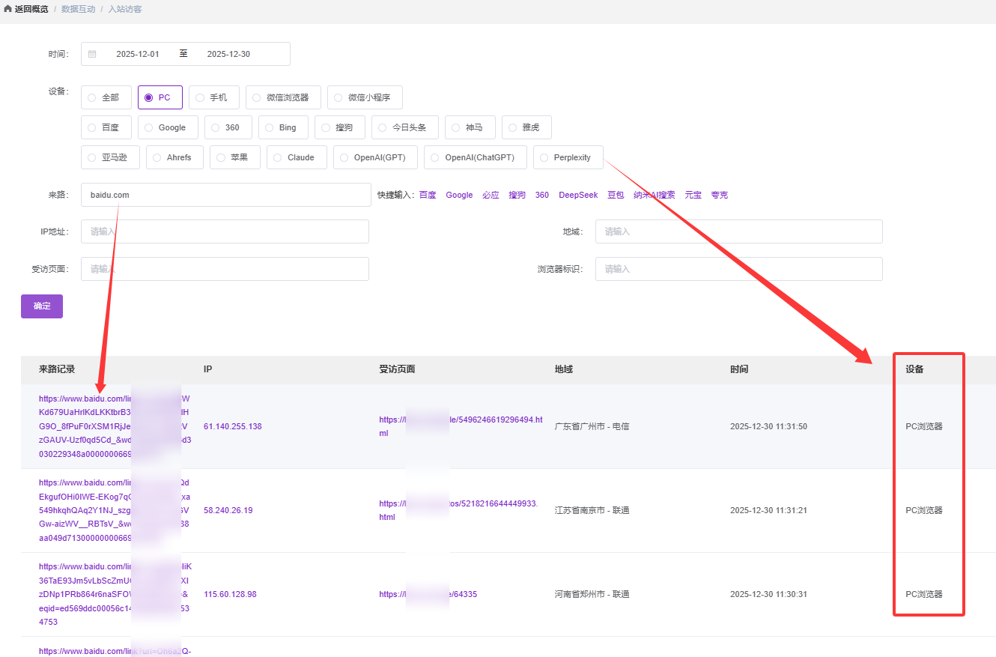Select the Claude radio button
The image size is (996, 657).
click(278, 157)
